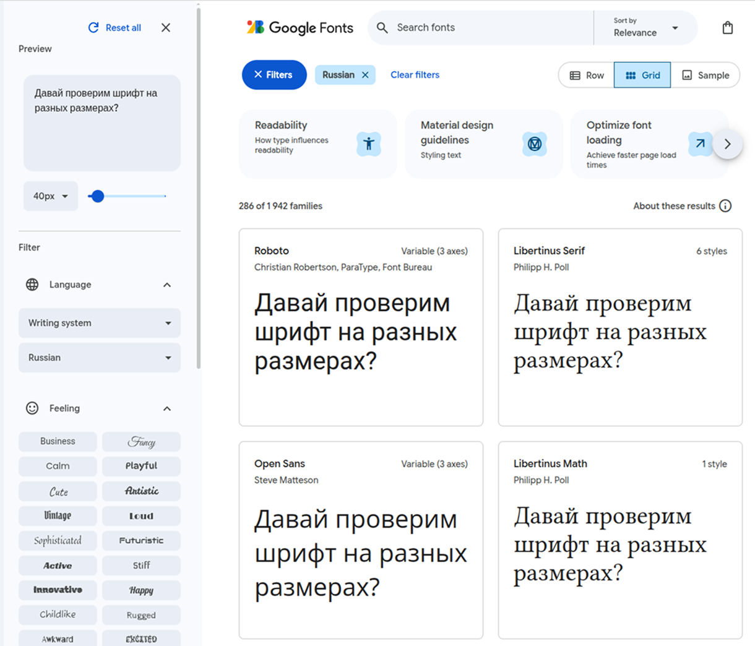The image size is (755, 646).
Task: Toggle the Playful feeling chip
Action: (141, 466)
